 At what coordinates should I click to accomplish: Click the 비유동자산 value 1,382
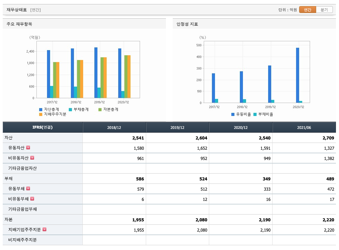(x=329, y=159)
